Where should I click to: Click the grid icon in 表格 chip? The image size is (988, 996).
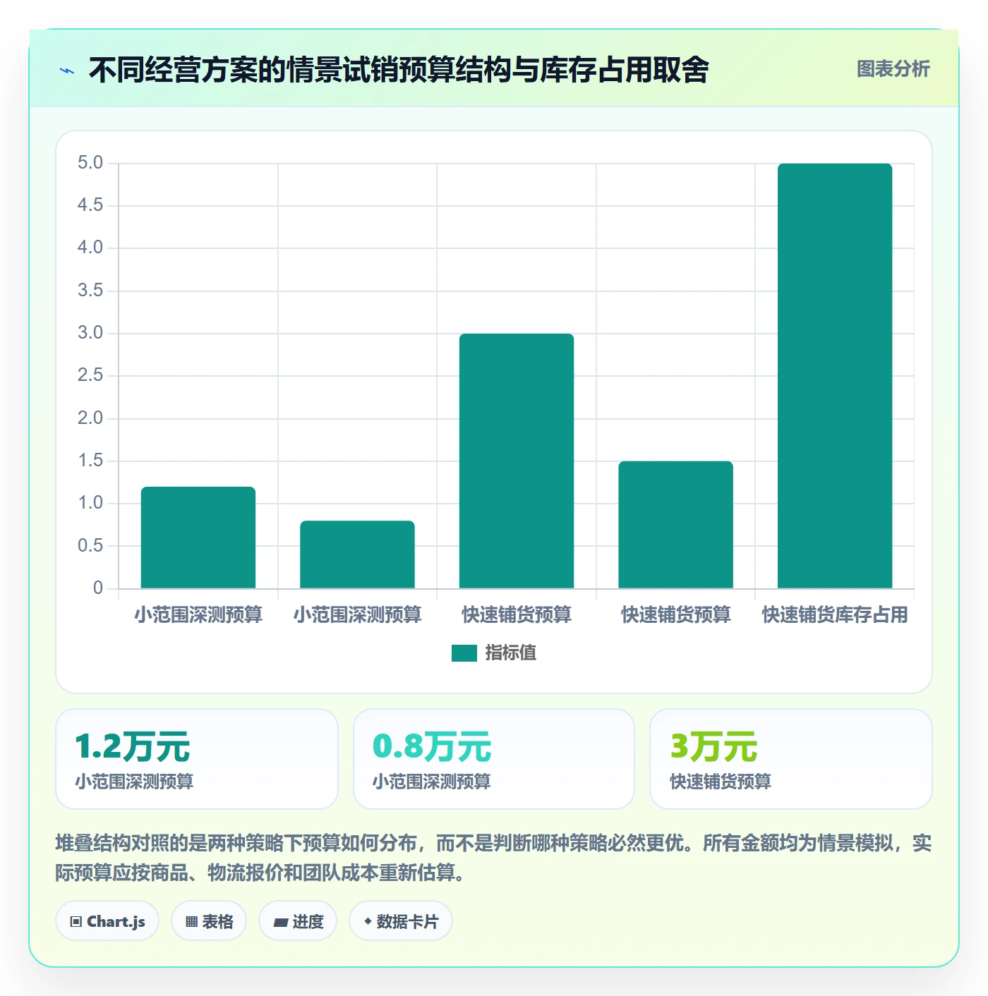click(x=191, y=922)
